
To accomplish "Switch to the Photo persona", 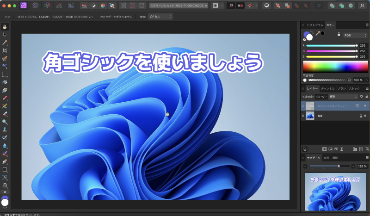I will tap(24, 6).
